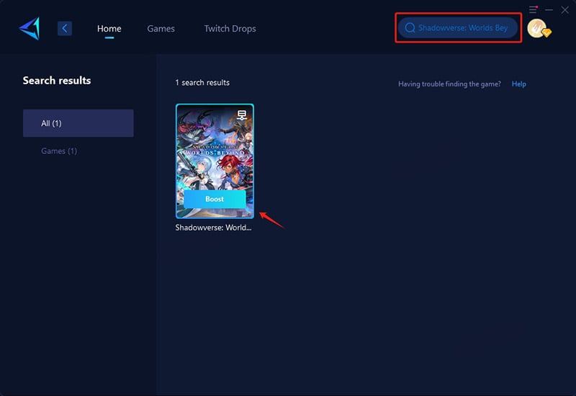
Task: Select the Games (1) filter
Action: pyautogui.click(x=59, y=151)
